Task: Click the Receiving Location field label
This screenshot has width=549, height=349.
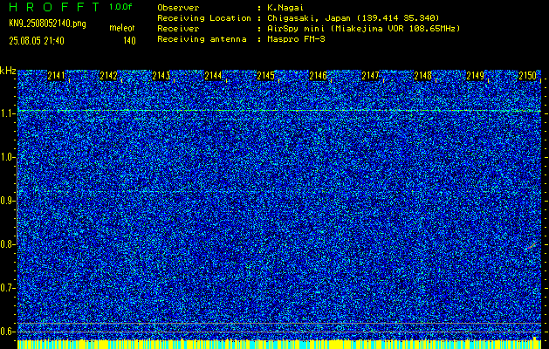Action: click(204, 17)
